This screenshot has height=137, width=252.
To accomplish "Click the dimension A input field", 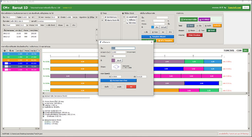I will click(x=116, y=76).
